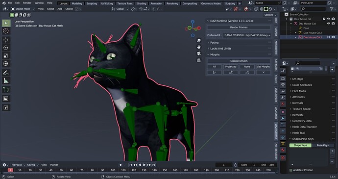Click the viewport zoom magnifier icon
This screenshot has width=338, height=179.
pyautogui.click(x=198, y=40)
